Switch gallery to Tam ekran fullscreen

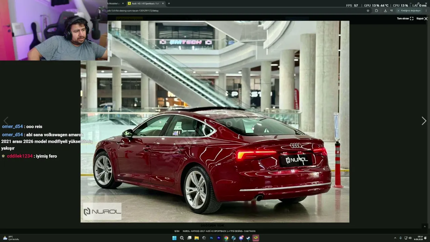[405, 18]
